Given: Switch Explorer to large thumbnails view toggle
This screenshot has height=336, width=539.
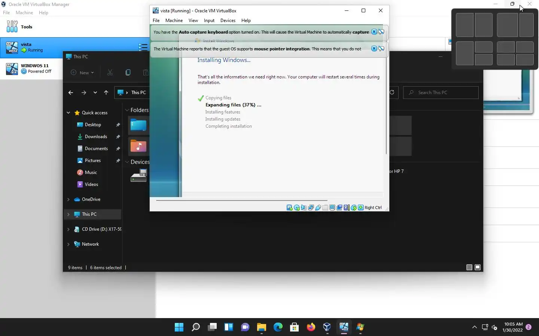Looking at the screenshot, I should pos(478,267).
